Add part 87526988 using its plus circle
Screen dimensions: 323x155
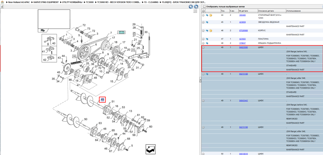203,31
